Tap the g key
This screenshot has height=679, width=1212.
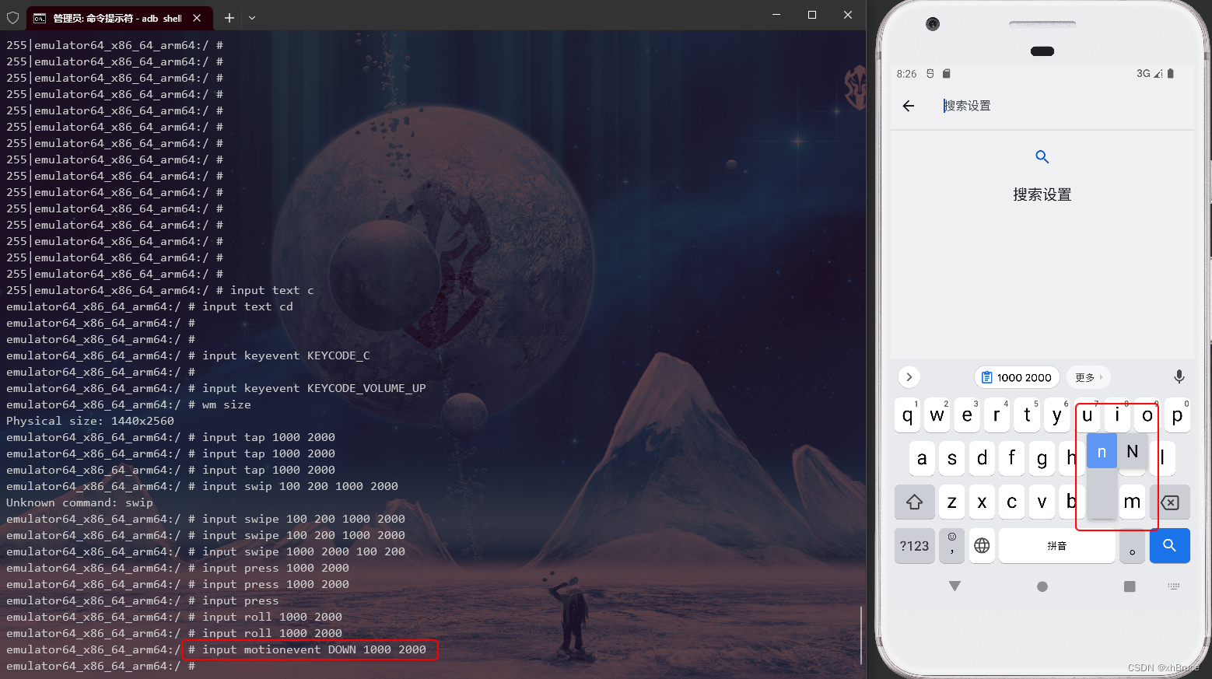click(x=1042, y=458)
